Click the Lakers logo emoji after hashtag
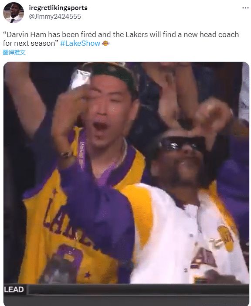The width and height of the screenshot is (251, 306). (x=106, y=43)
